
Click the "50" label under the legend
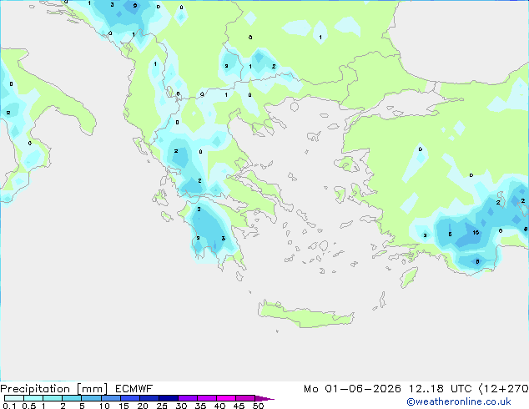(x=258, y=406)
